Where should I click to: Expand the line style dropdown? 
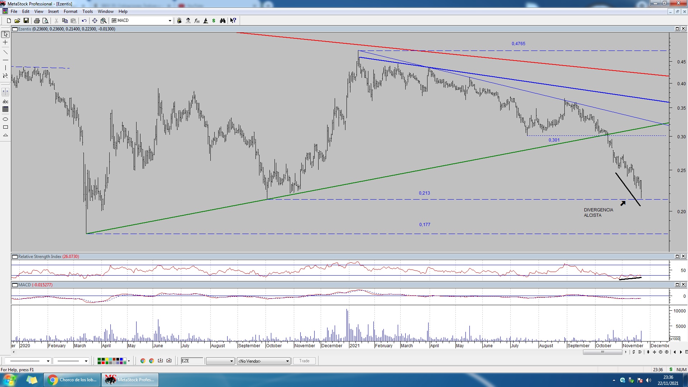point(48,361)
